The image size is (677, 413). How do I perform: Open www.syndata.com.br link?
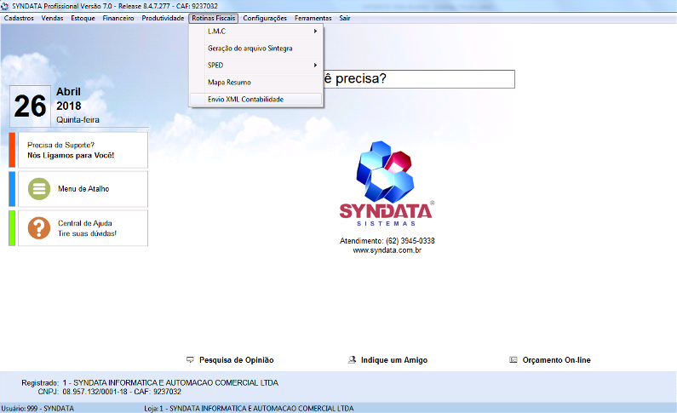(387, 250)
